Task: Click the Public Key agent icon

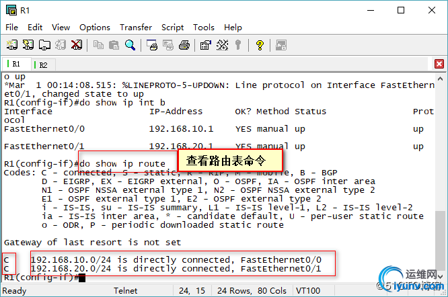Action: click(237, 45)
